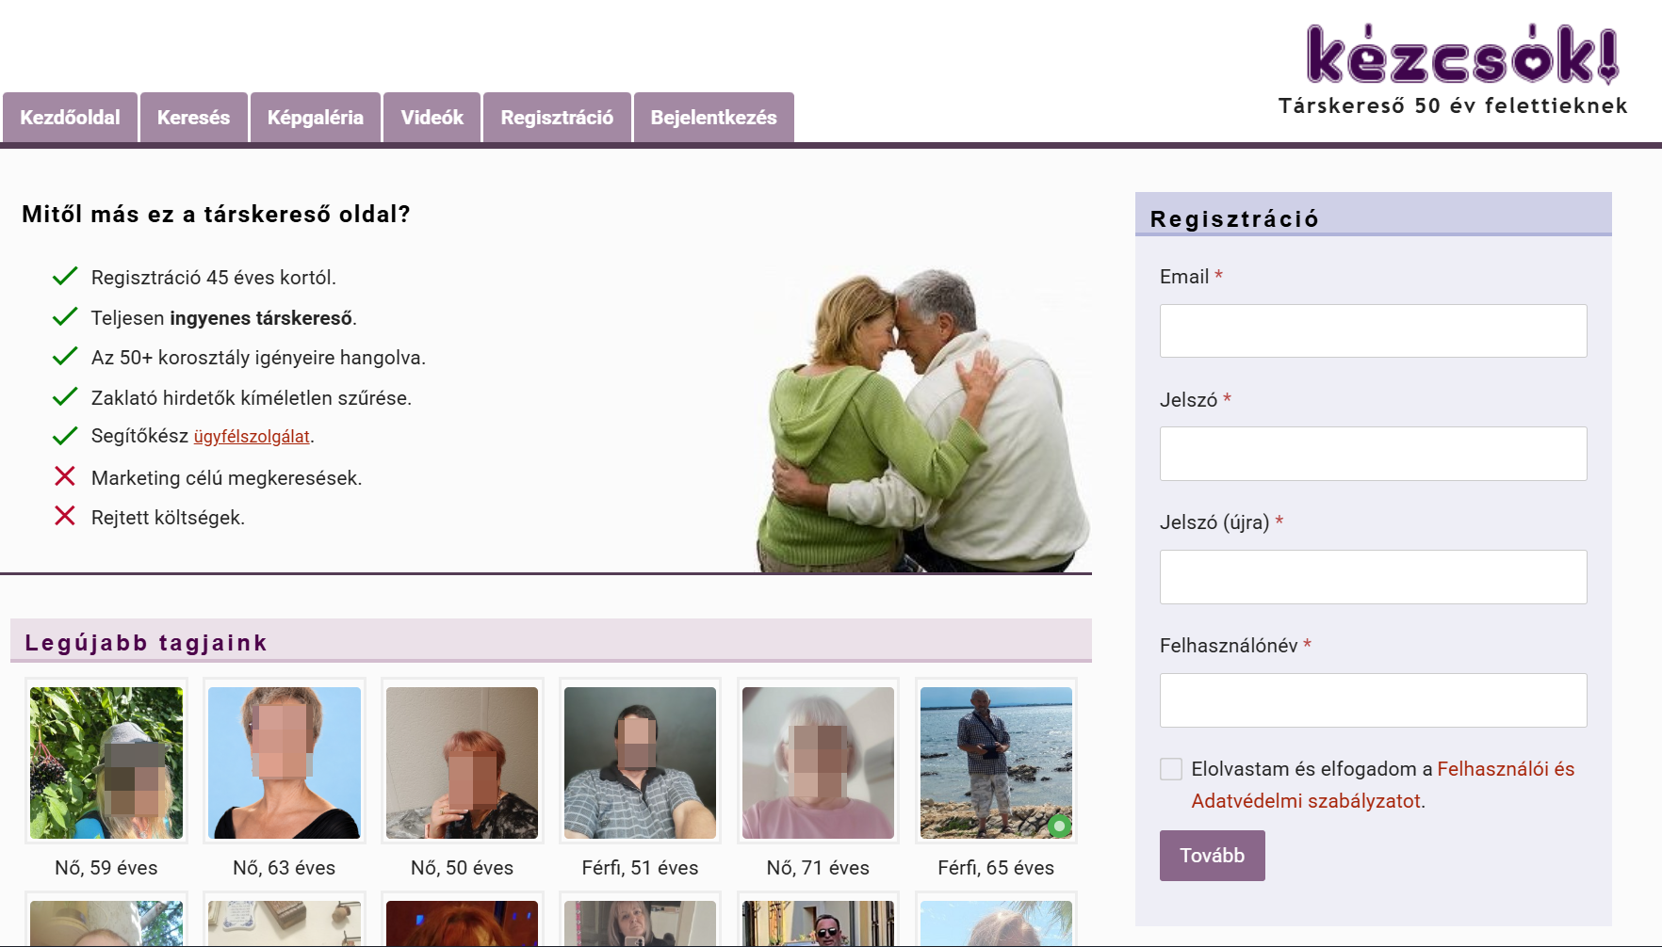Follow the ügyfélszolgálat link
The height and width of the screenshot is (947, 1662).
tap(252, 437)
